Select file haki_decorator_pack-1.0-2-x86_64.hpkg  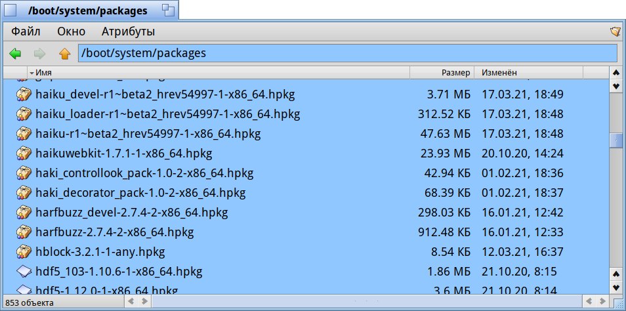click(x=140, y=193)
